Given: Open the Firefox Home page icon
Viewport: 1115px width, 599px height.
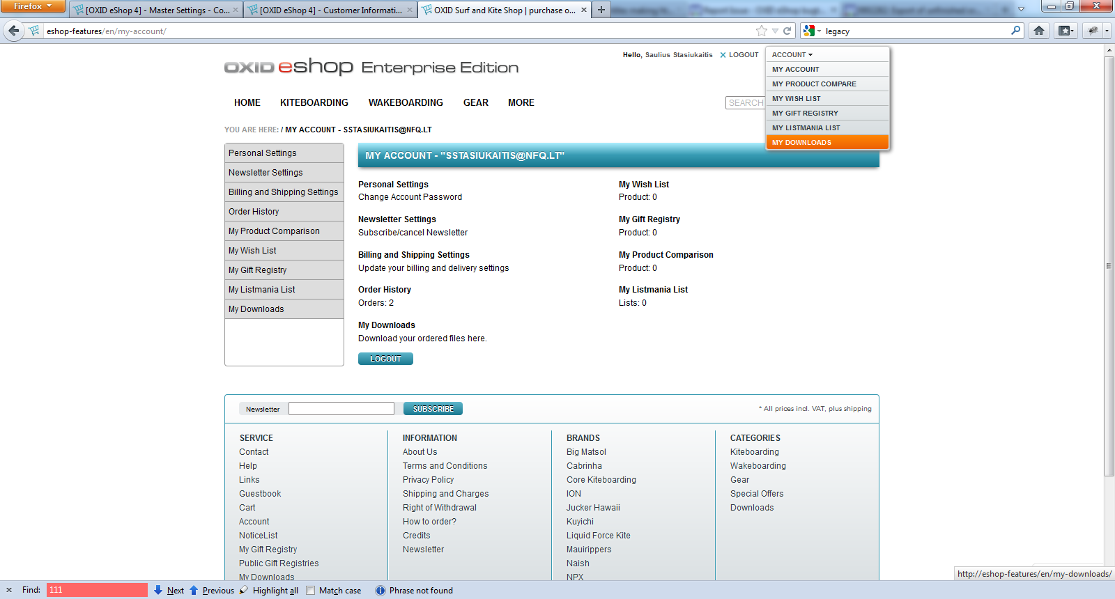Looking at the screenshot, I should 1039,31.
